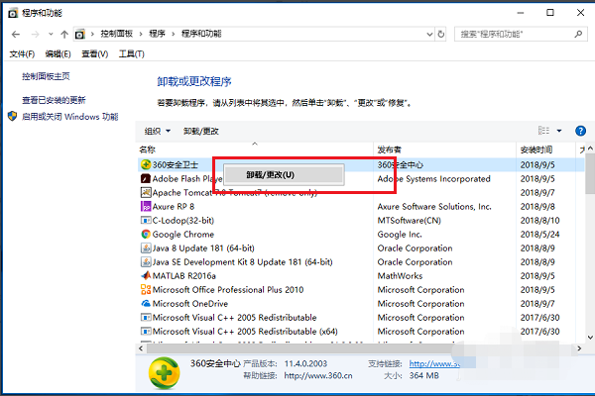
Task: Click 卸载/更改 in the toolbar
Action: coord(201,131)
